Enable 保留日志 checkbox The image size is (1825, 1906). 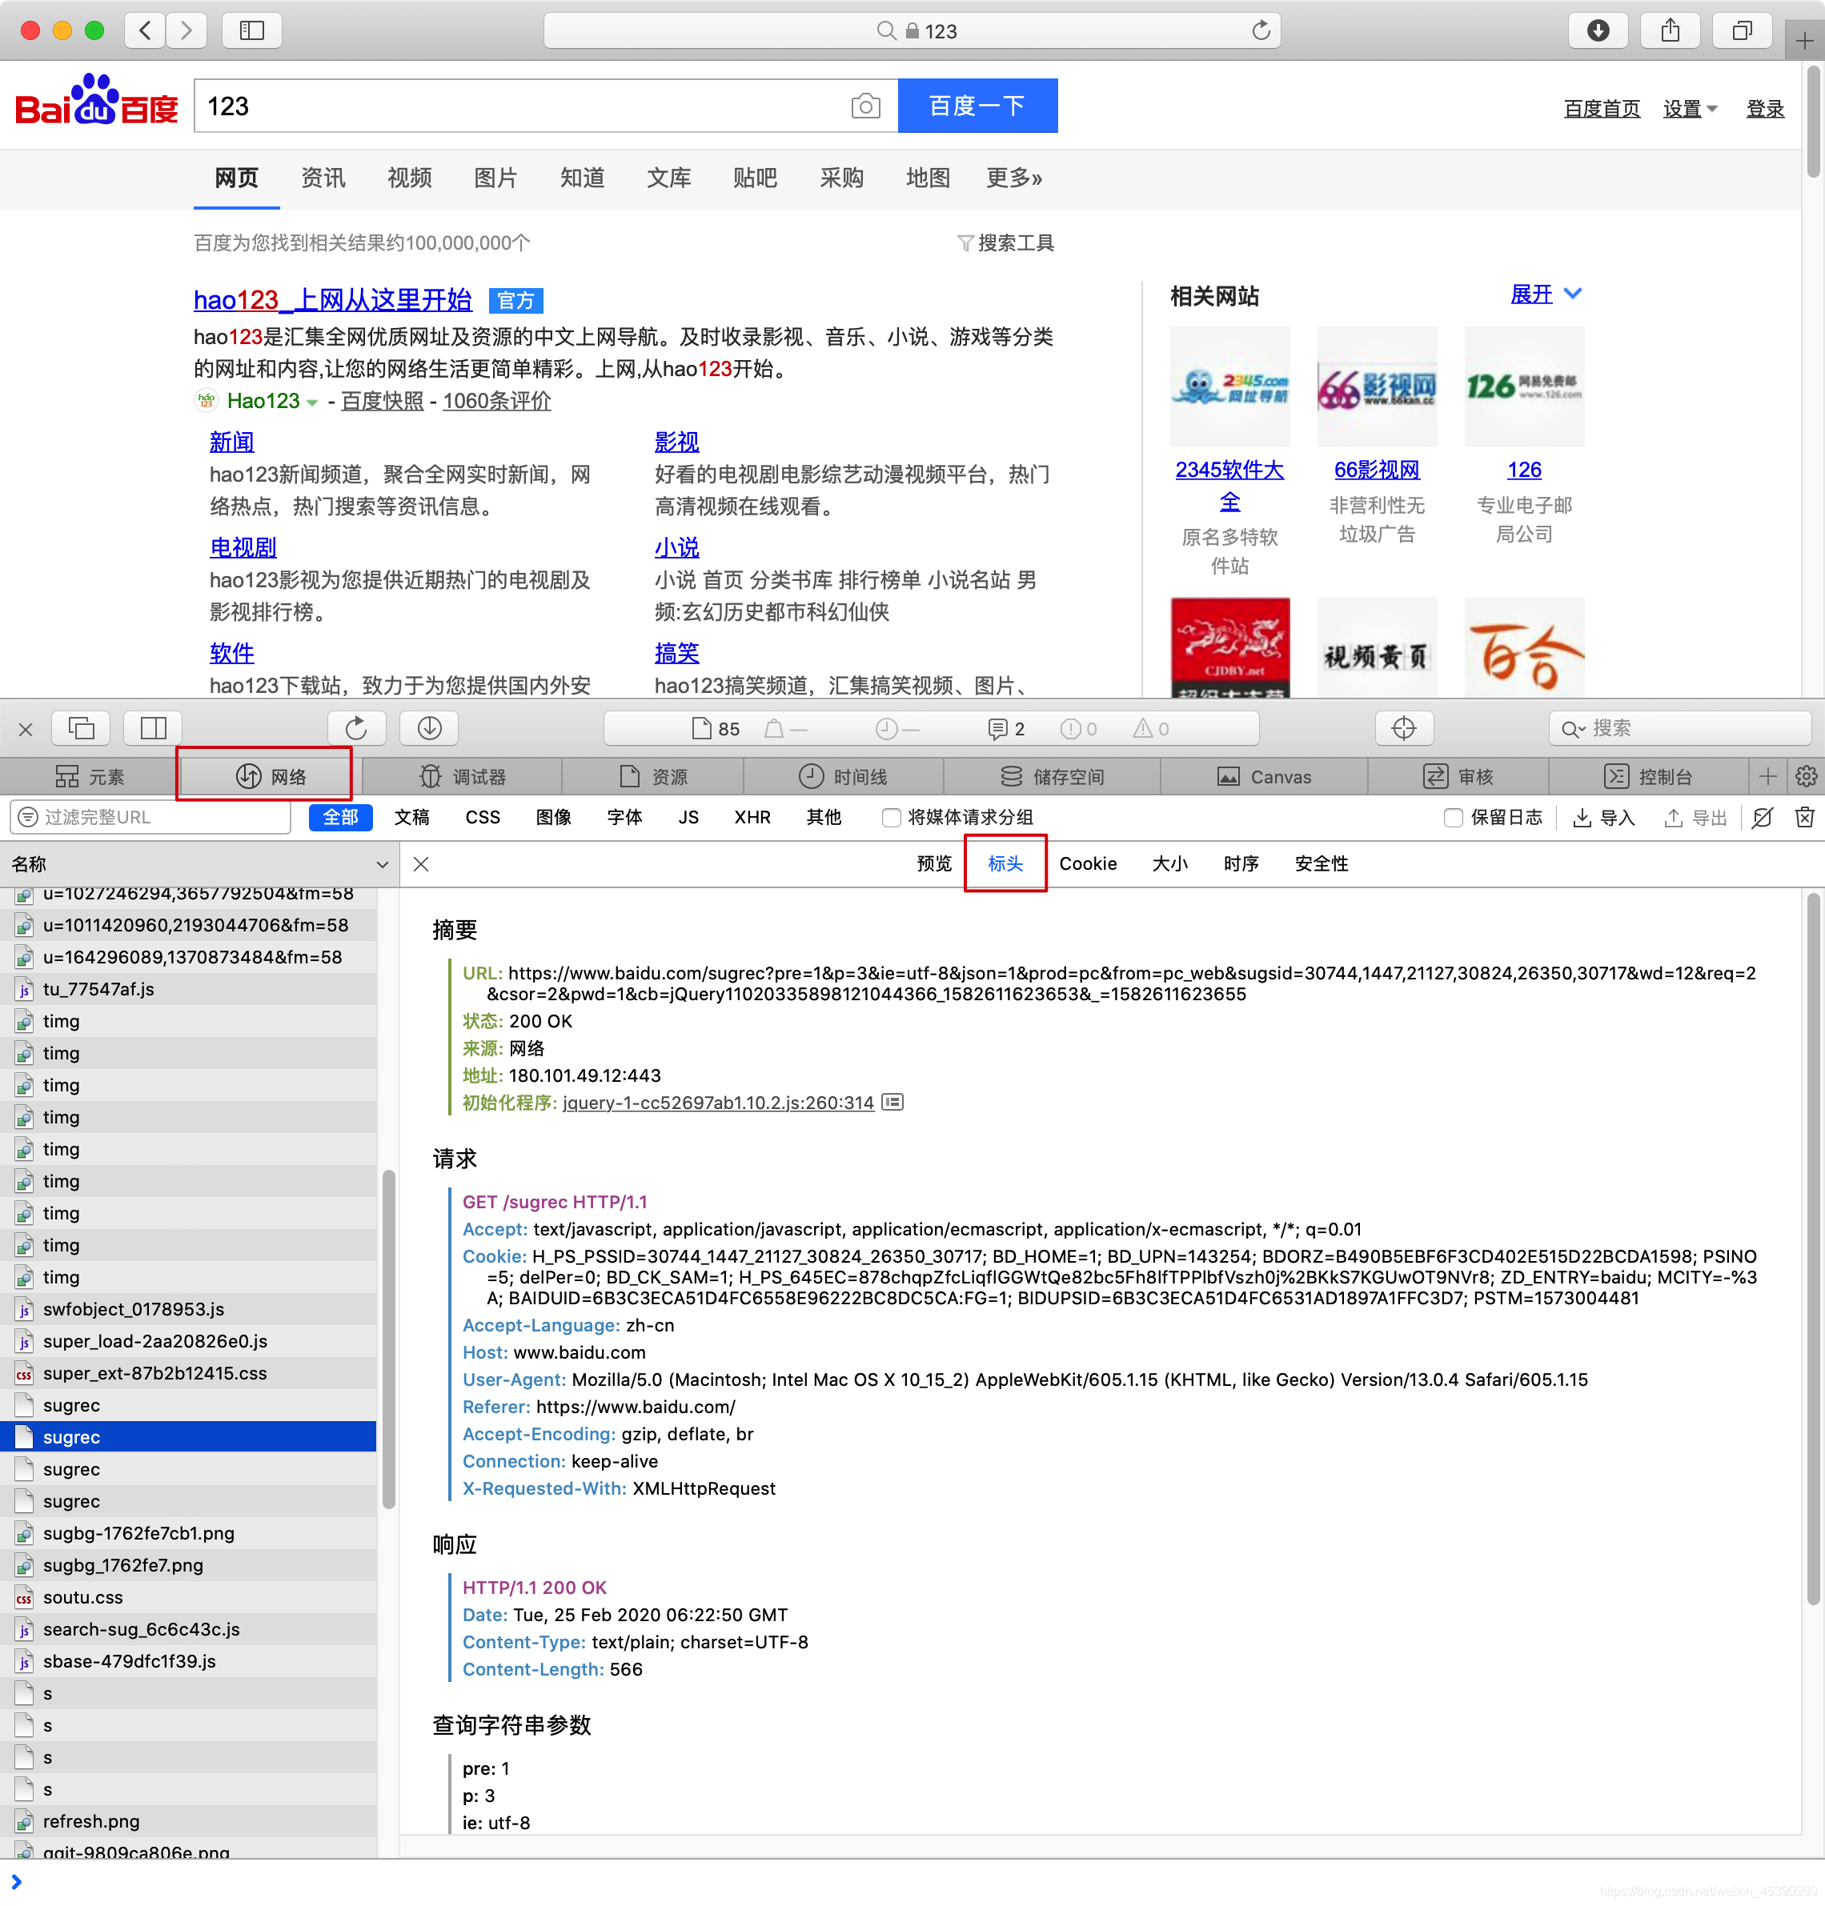(x=1453, y=817)
